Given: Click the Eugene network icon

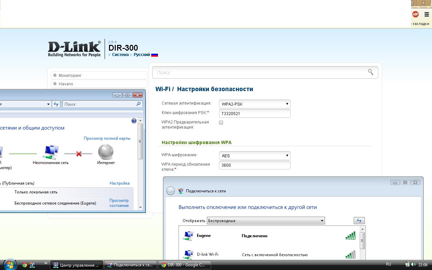Looking at the screenshot, I should (x=188, y=236).
